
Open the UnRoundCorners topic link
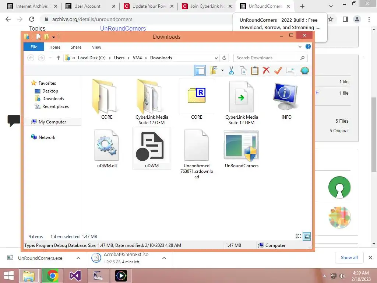pos(123,28)
